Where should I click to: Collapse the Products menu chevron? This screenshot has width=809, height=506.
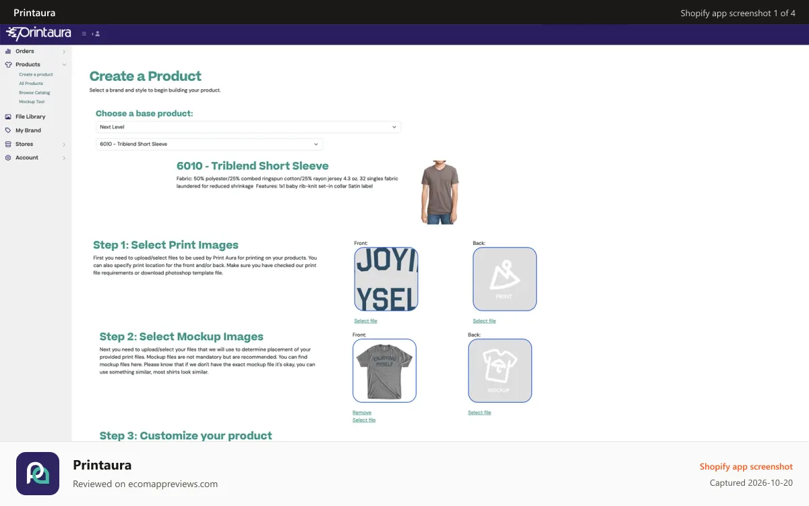[x=64, y=65]
